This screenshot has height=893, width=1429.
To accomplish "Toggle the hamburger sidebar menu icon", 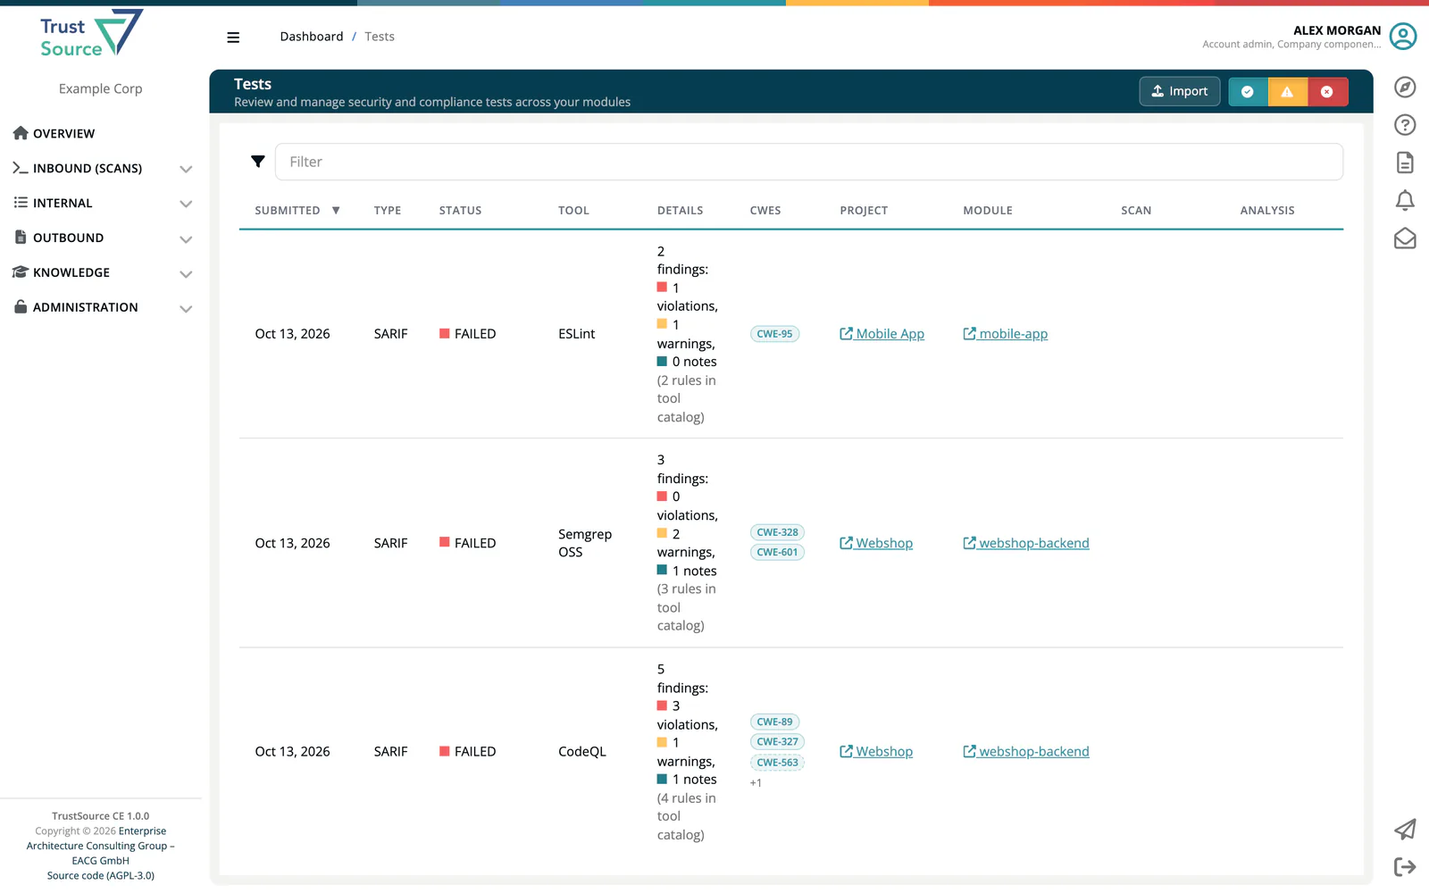I will [233, 38].
